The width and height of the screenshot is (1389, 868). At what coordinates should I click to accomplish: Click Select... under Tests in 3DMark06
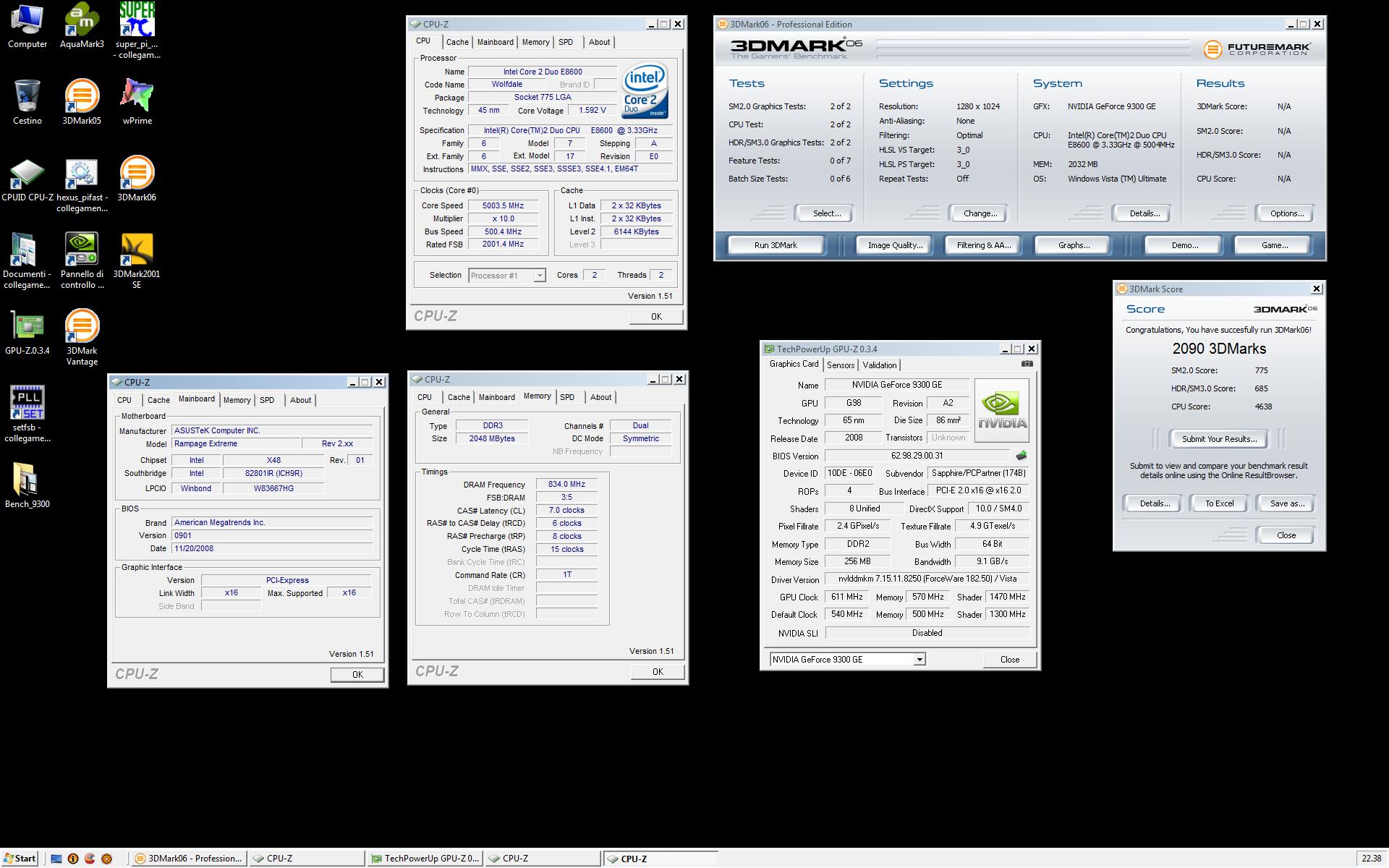point(826,213)
